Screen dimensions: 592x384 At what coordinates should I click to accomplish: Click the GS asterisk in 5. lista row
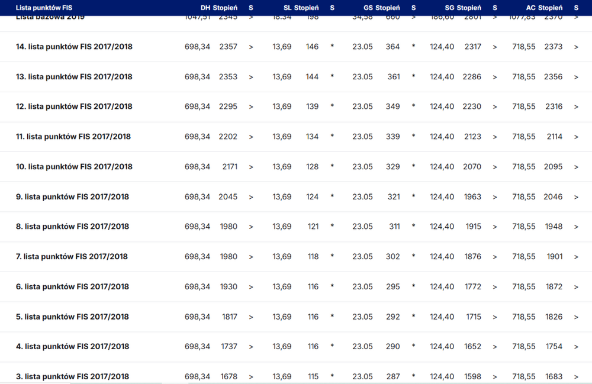pyautogui.click(x=413, y=317)
